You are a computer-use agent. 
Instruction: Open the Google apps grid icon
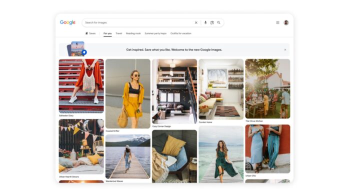click(277, 22)
